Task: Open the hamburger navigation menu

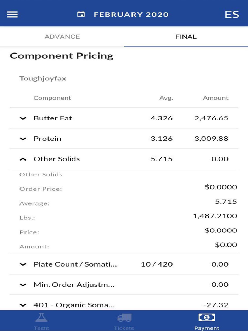Action: [x=12, y=15]
